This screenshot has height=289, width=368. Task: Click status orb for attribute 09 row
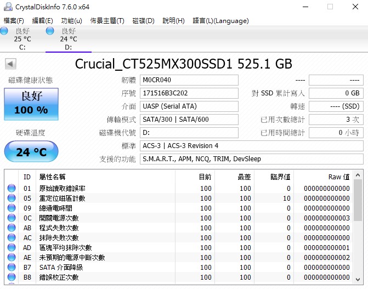click(12, 208)
